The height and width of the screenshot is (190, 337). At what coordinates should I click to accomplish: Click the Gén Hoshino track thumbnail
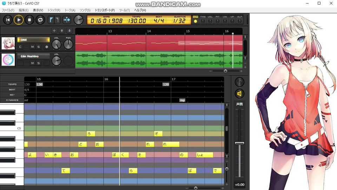point(8,59)
